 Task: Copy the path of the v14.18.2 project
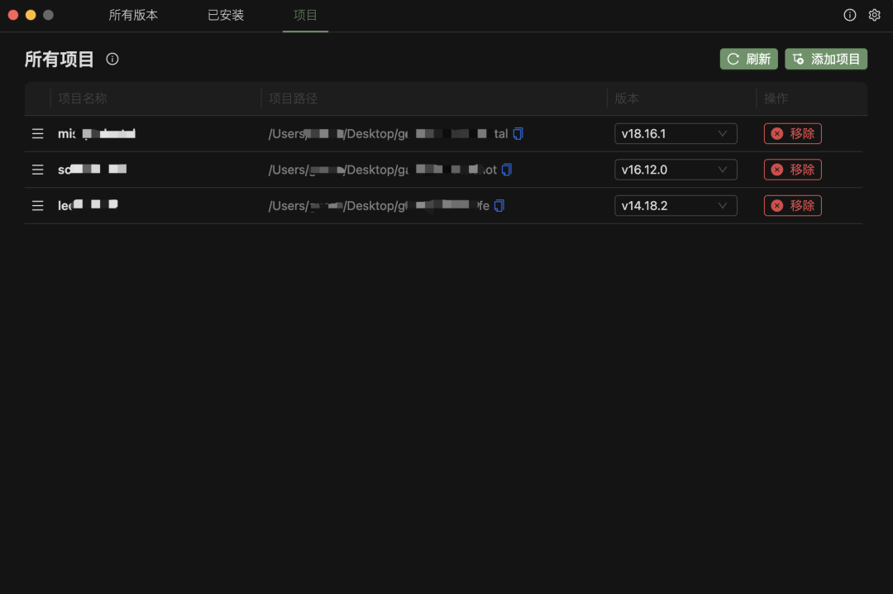[x=499, y=206]
